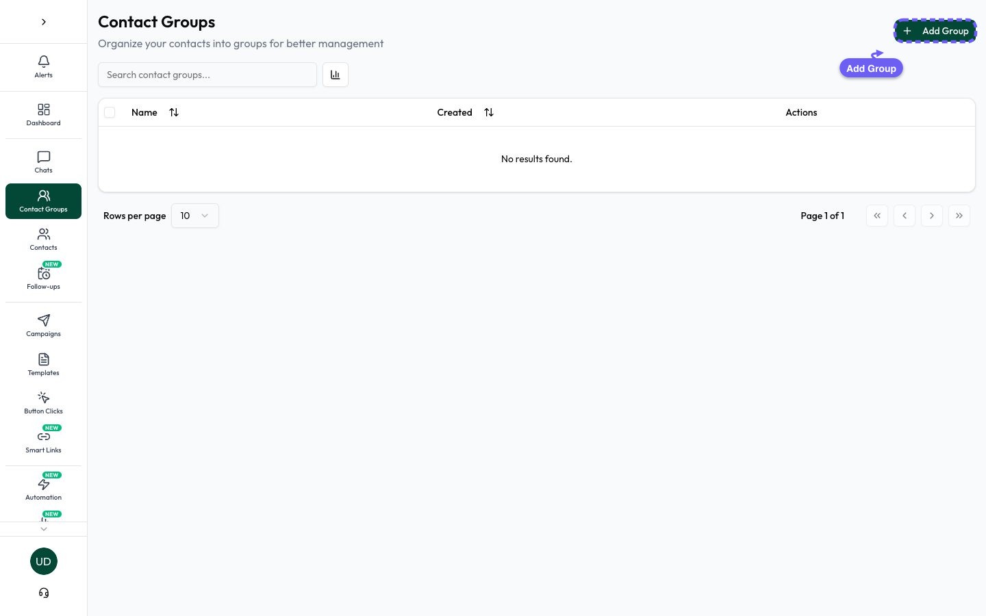The width and height of the screenshot is (986, 616).
Task: Open Contacts from the sidebar
Action: [43, 240]
